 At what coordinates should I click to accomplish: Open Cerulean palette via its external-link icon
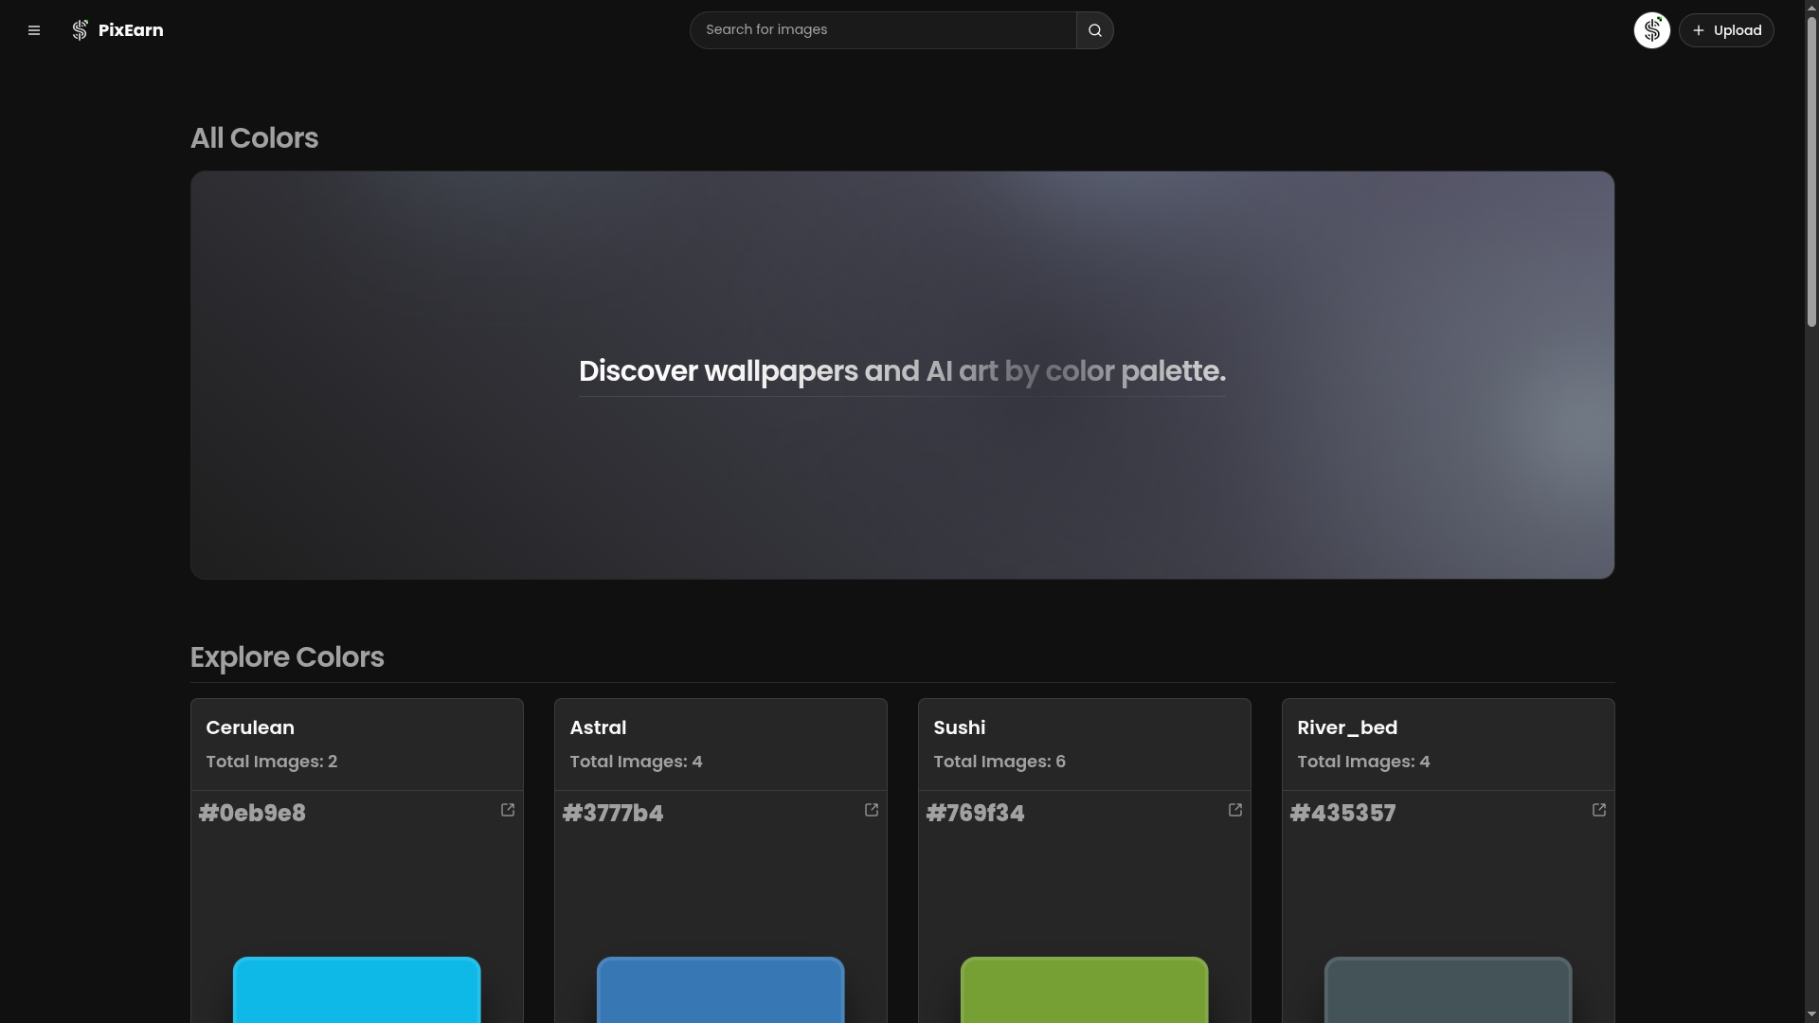[x=508, y=809]
